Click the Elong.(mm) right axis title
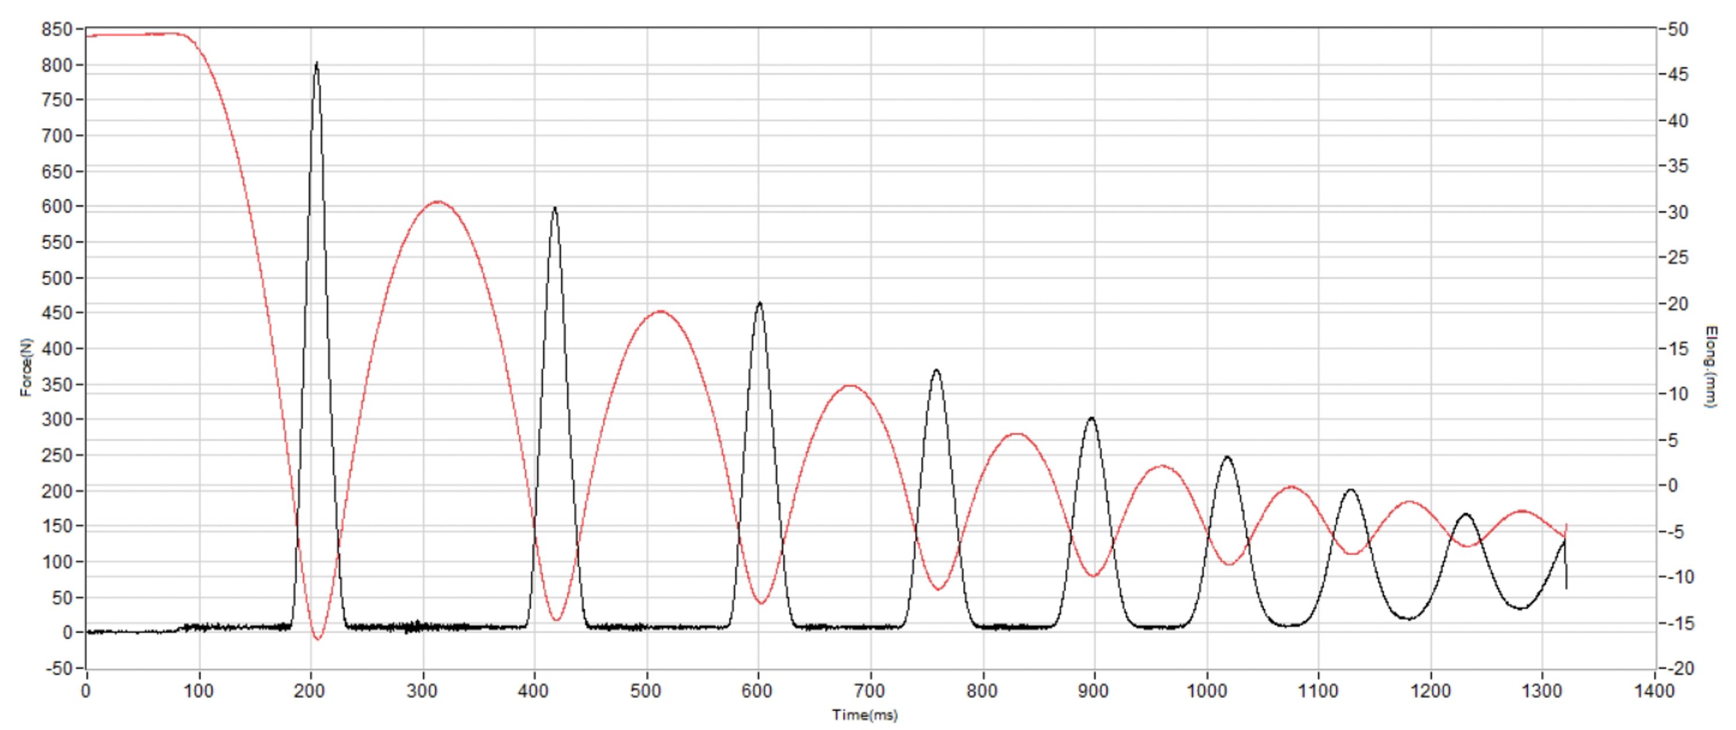The width and height of the screenshot is (1736, 730). coord(1711,367)
